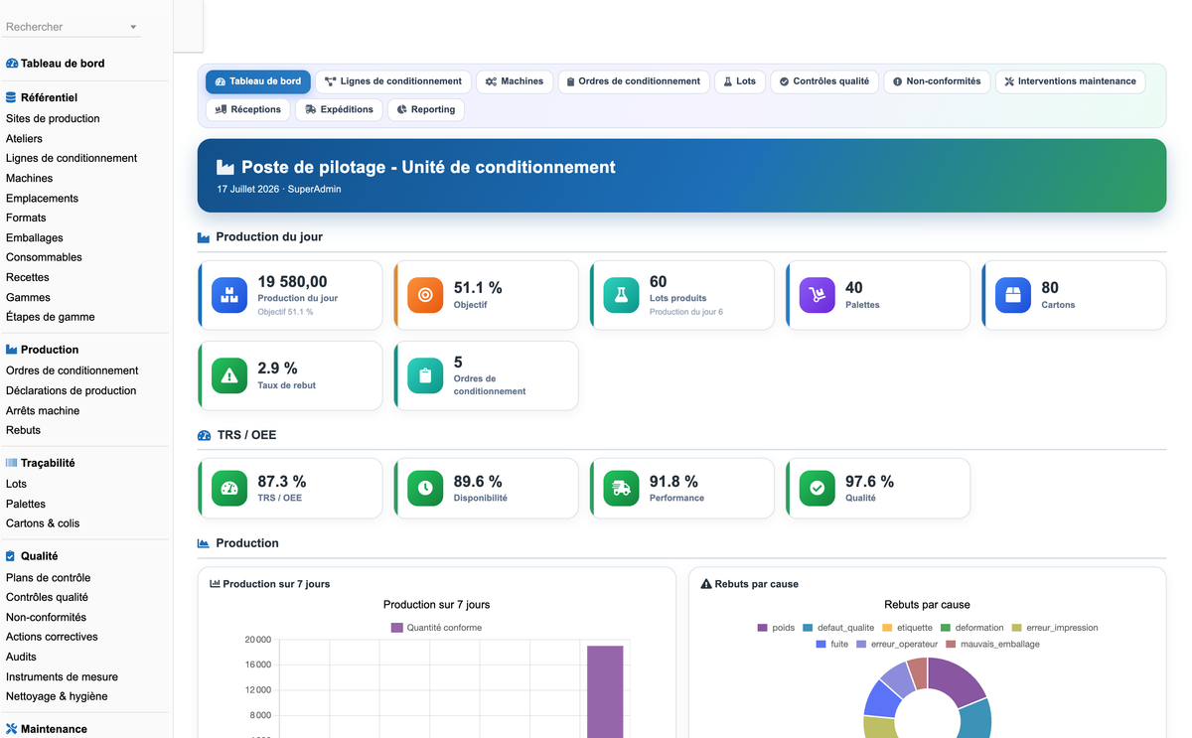Open the Non-conformités tab
Image resolution: width=1192 pixels, height=738 pixels.
(x=937, y=81)
